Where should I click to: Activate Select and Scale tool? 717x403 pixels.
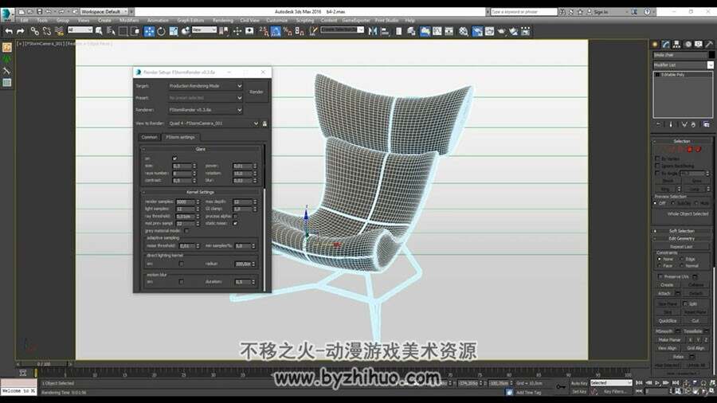174,31
